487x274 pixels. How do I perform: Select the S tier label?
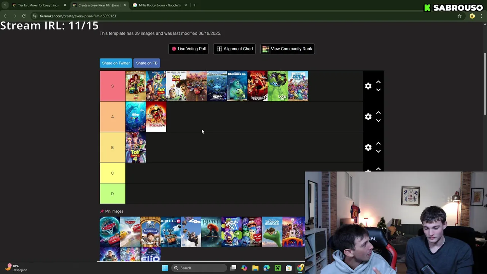112,86
